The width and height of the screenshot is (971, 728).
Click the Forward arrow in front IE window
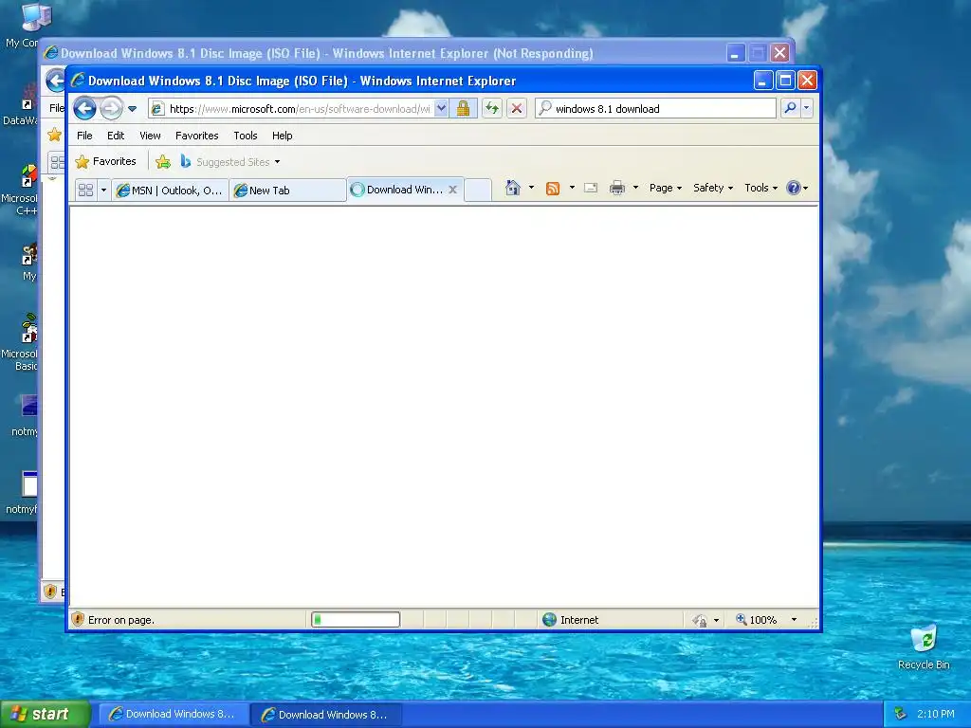coord(112,108)
